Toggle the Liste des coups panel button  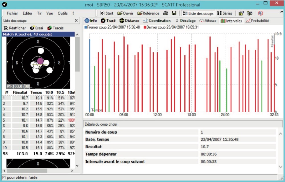(198, 13)
